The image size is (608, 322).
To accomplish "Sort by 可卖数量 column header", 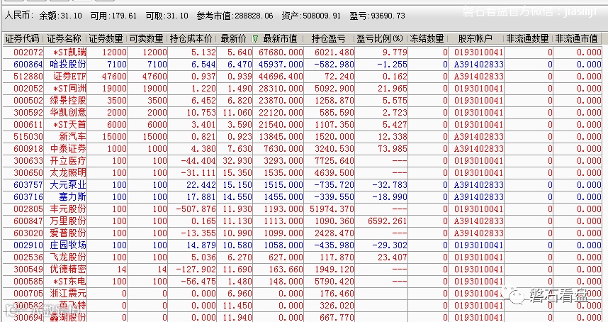I will pyautogui.click(x=146, y=39).
